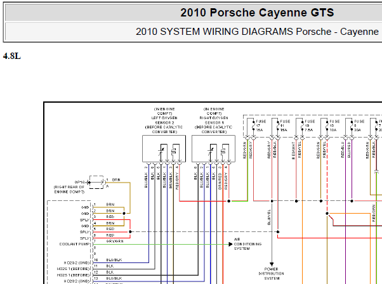Click the 'FUSE 19 7.5A' label

310,126
